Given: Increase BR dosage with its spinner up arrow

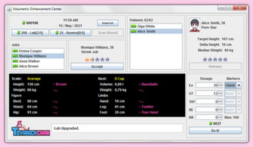Looking at the screenshot, I should [x=220, y=116].
